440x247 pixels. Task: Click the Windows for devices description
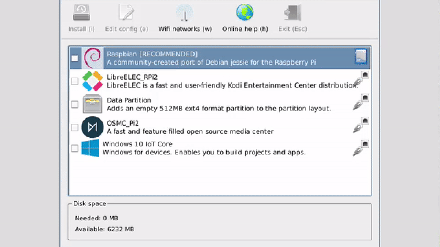(x=204, y=152)
